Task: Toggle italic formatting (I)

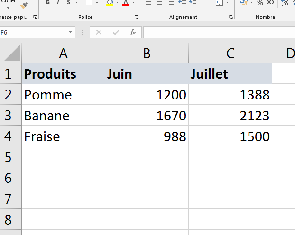Action: [58, 3]
